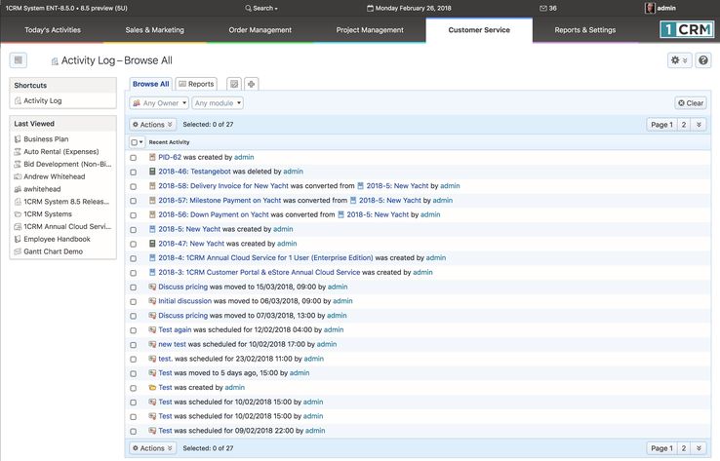Open 2018-57: Milestone Payment on Yacht link

point(220,201)
